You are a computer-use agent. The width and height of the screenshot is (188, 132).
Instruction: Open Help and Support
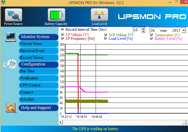click(x=38, y=108)
